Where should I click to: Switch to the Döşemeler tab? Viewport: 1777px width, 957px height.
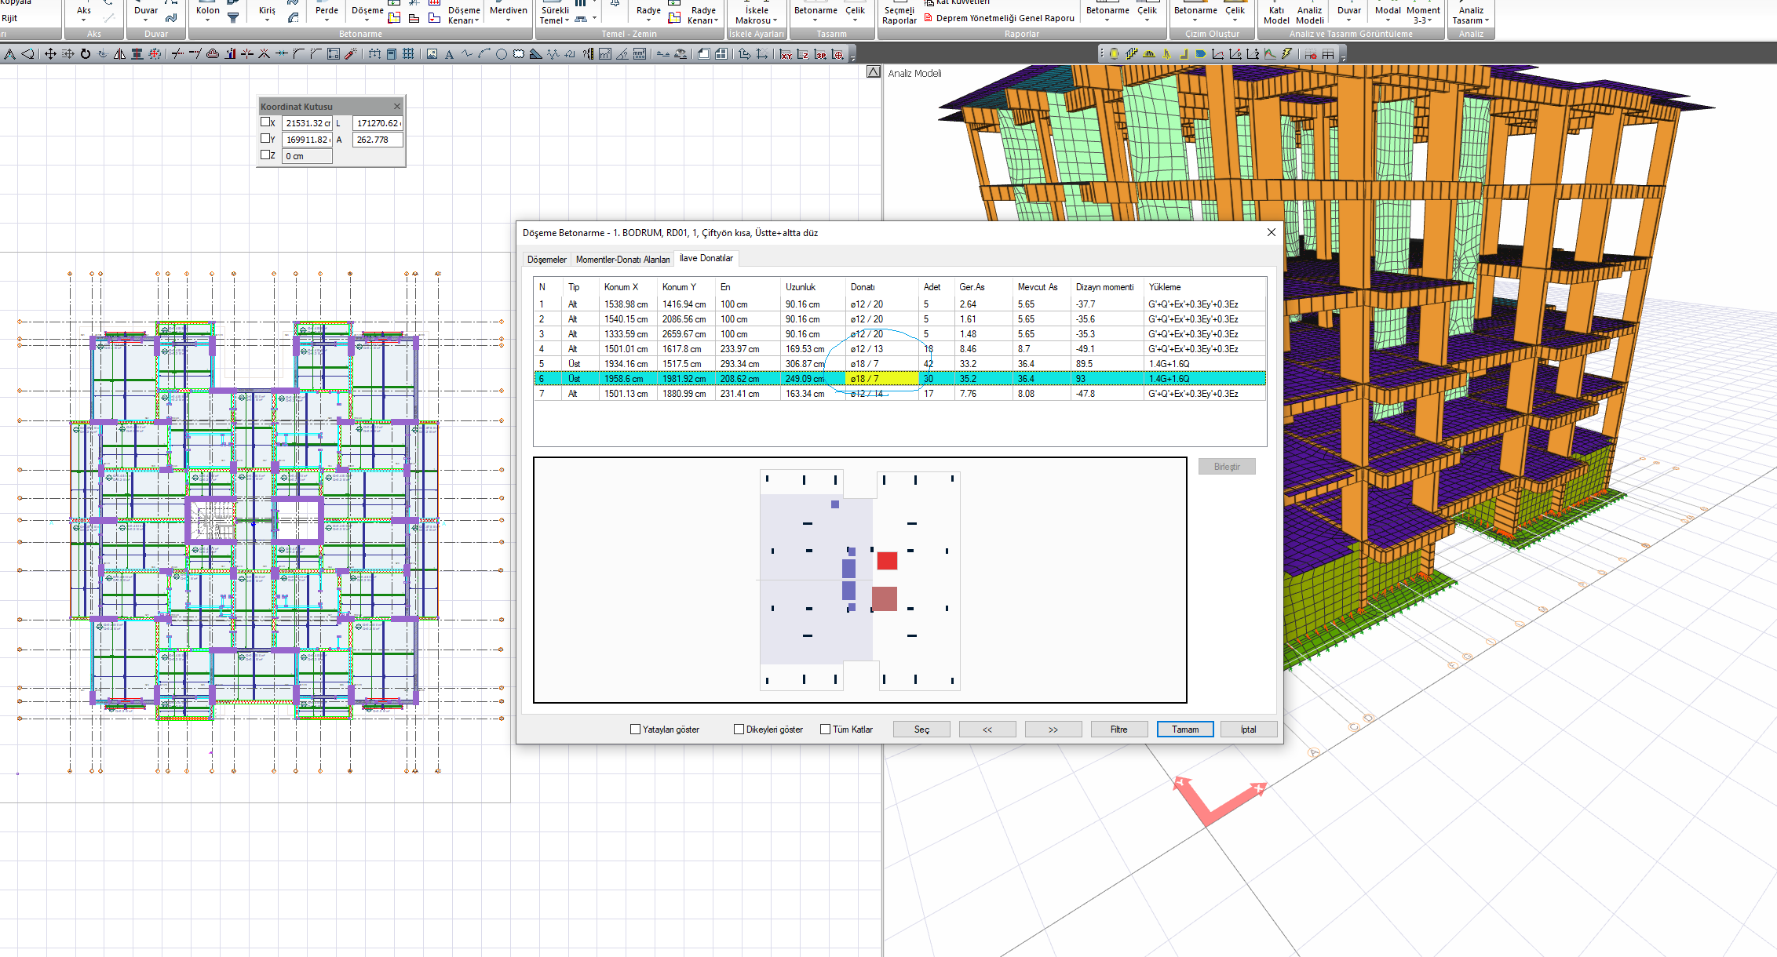point(547,260)
